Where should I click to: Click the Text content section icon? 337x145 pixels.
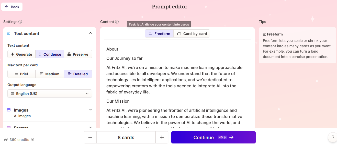9,33
